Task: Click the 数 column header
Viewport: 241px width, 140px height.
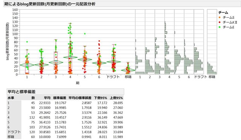Action: (x=33, y=98)
